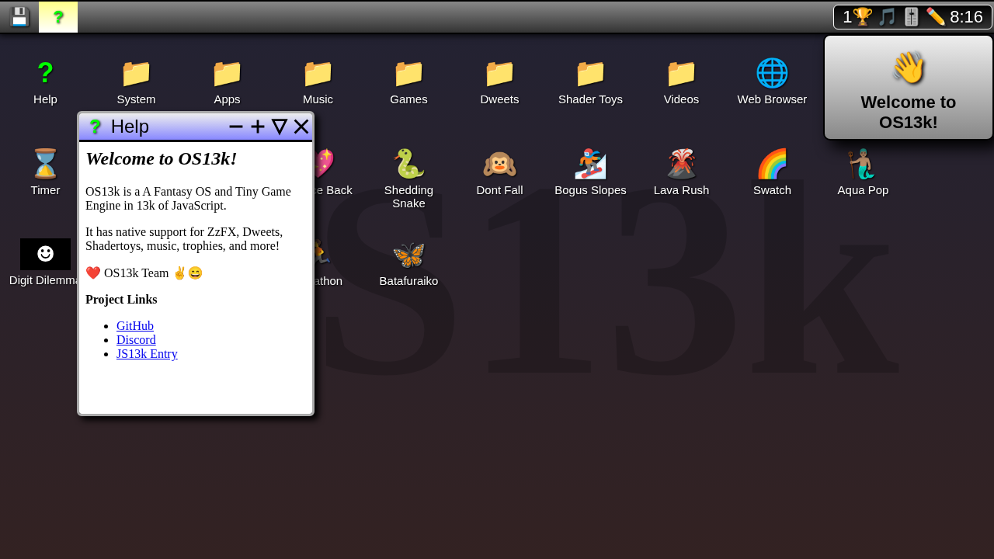Launch the Dont Fall monkey game
Viewport: 994px width, 559px height.
[x=499, y=172]
